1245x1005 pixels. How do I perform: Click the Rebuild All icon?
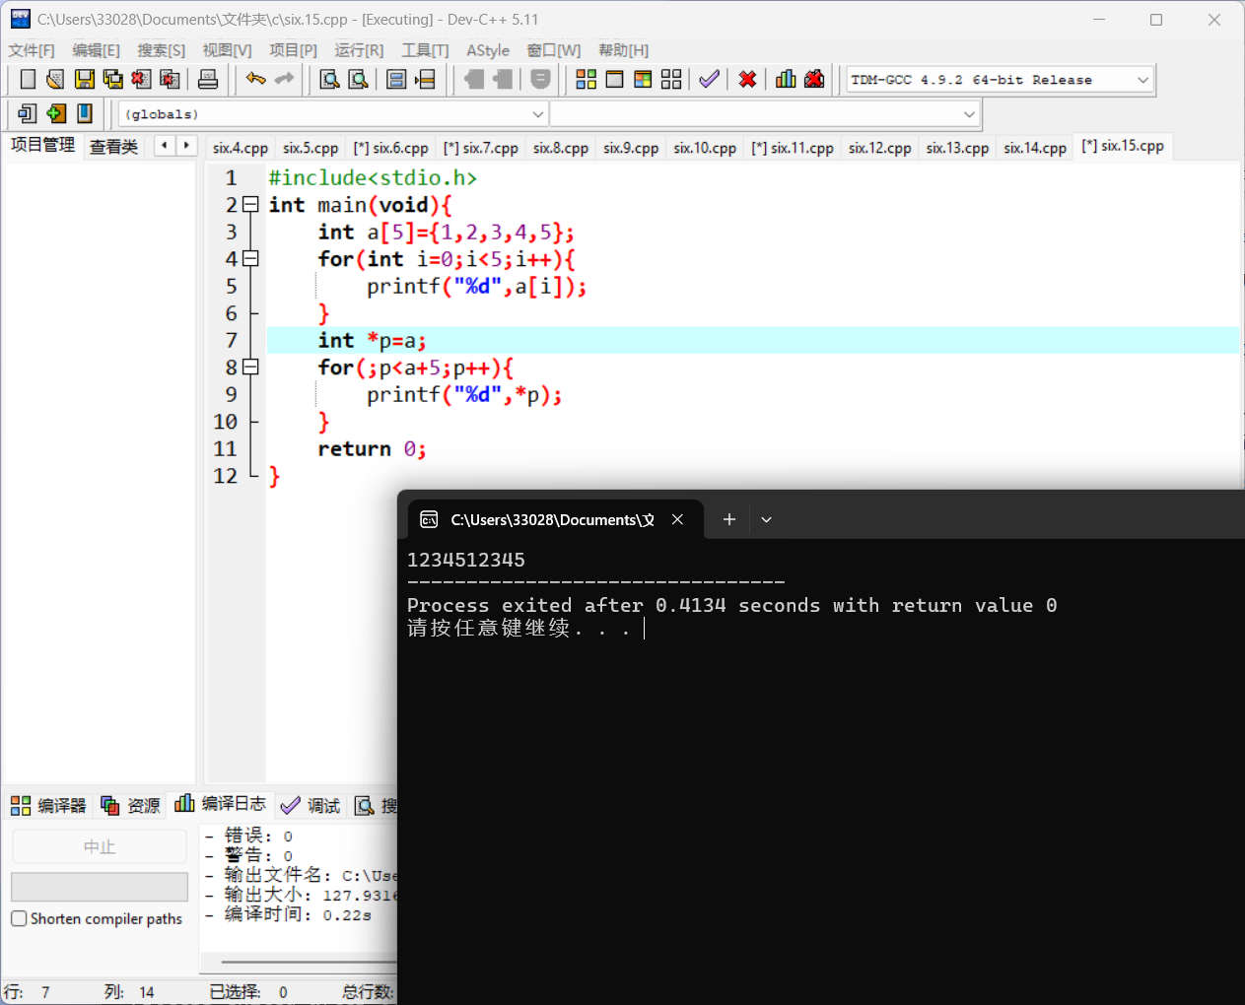(671, 80)
